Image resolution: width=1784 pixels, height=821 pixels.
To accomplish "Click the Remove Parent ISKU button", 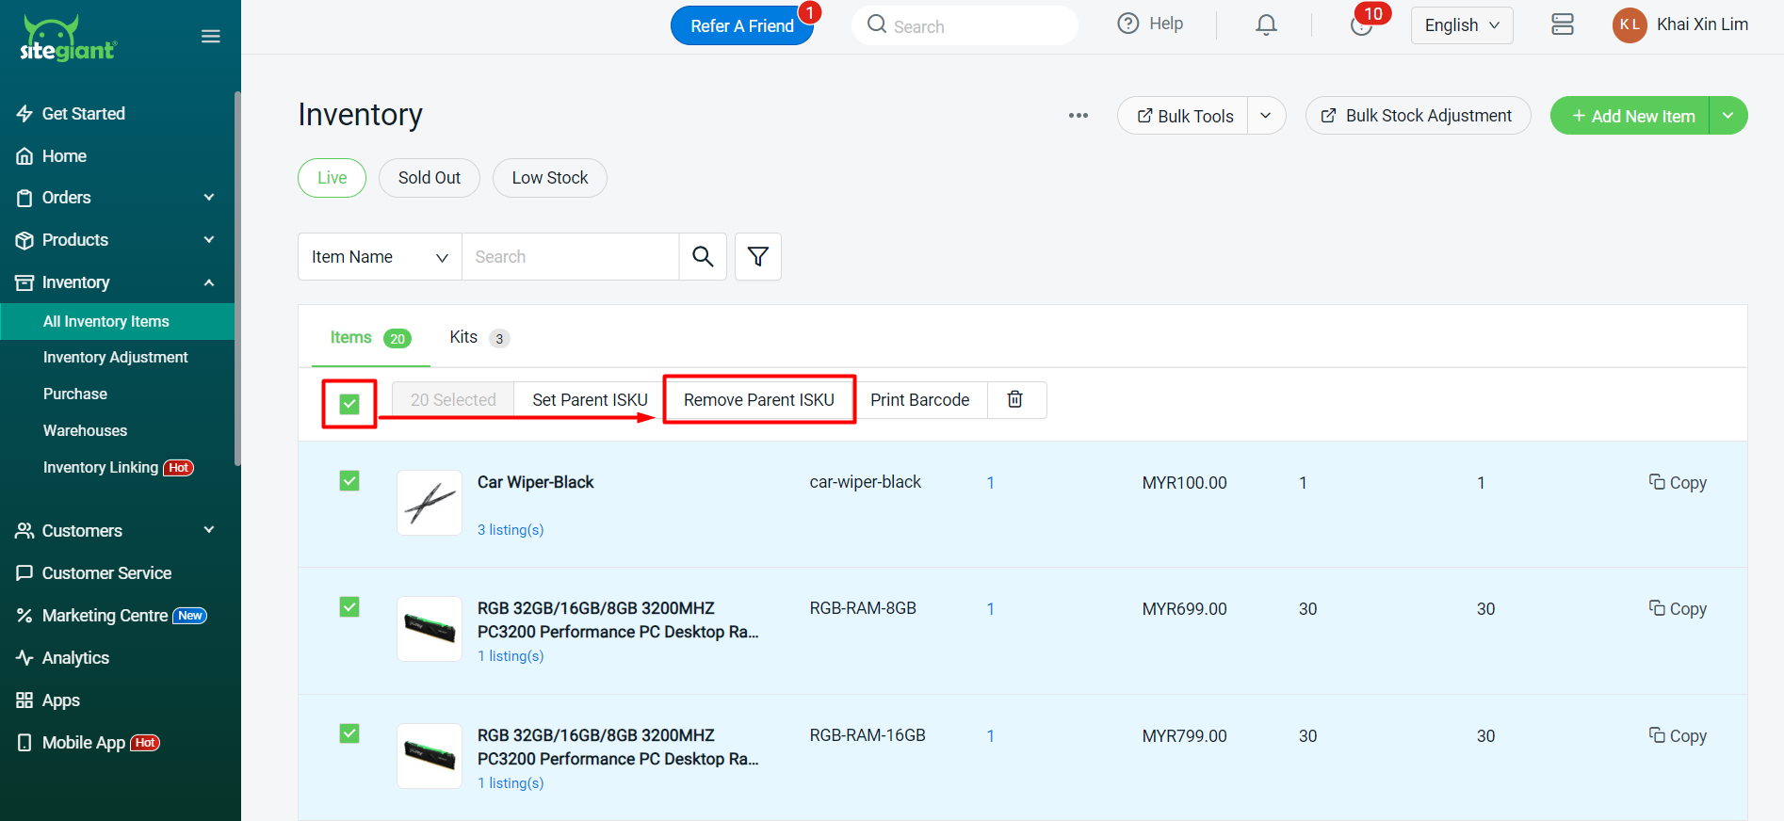I will coord(758,399).
